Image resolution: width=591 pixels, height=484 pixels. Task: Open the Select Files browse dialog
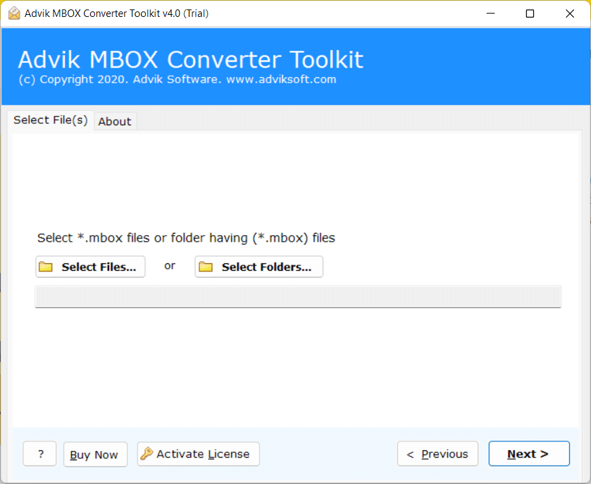tap(90, 267)
